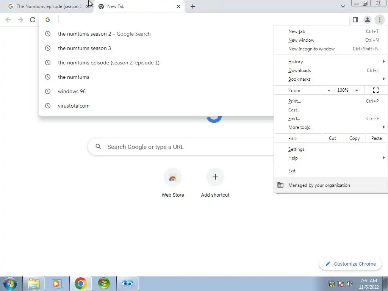Expand the Help submenu

click(x=330, y=158)
